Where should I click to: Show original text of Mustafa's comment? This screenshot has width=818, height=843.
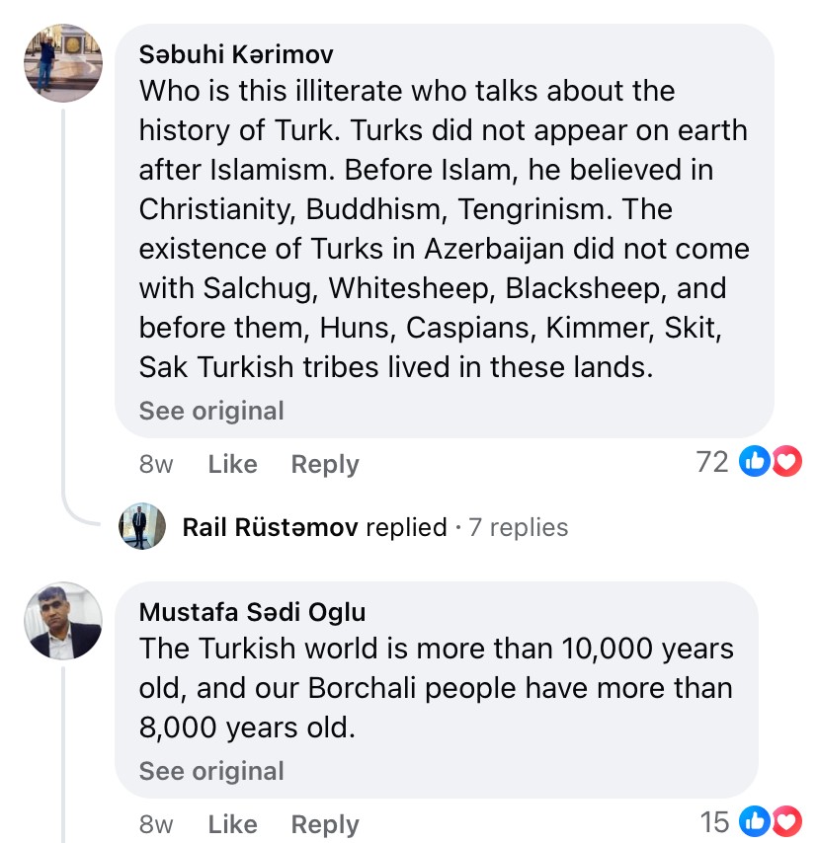tap(211, 771)
